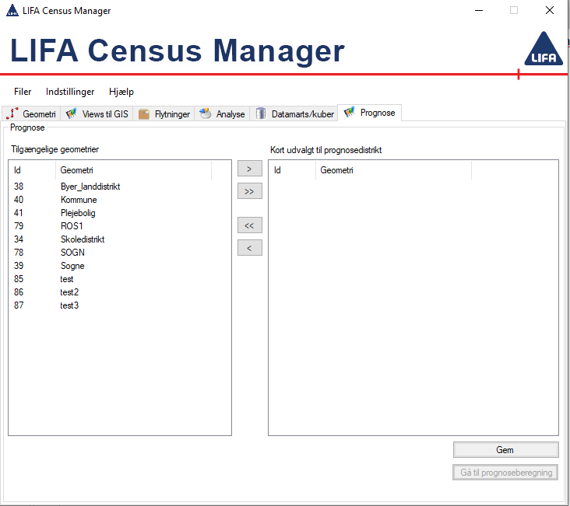Move selected geometry right with > button
This screenshot has height=506, width=570.
250,169
